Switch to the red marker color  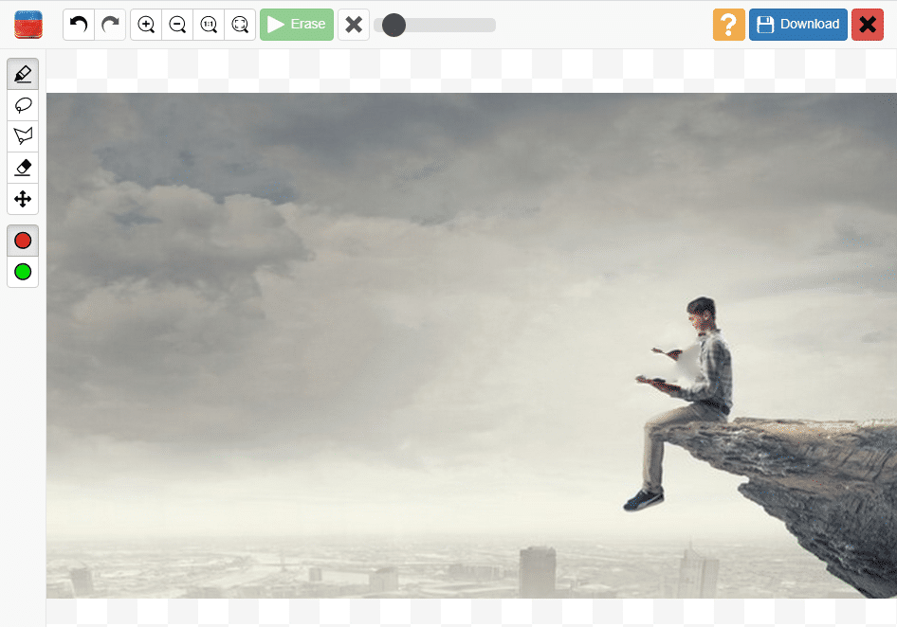click(x=22, y=240)
